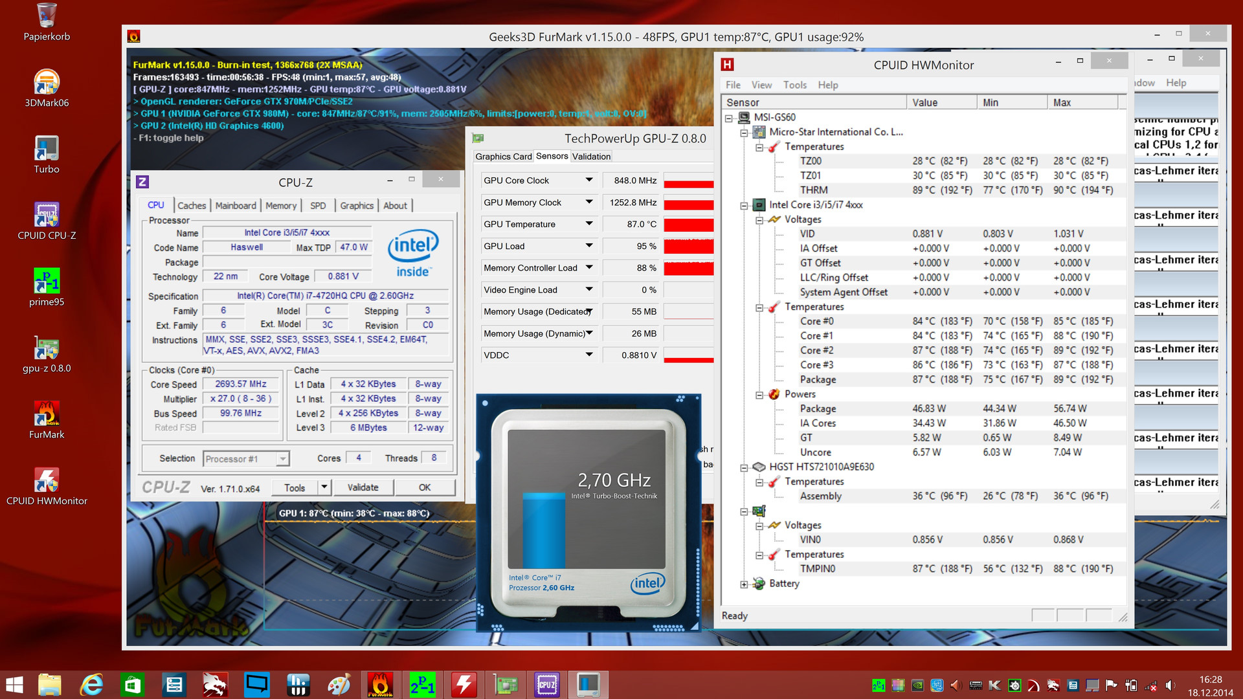
Task: Open the white speaker volume tray icon
Action: click(x=1170, y=685)
